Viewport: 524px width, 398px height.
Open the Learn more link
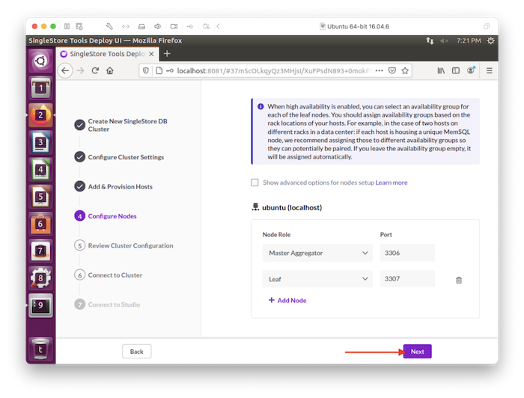[x=392, y=183]
